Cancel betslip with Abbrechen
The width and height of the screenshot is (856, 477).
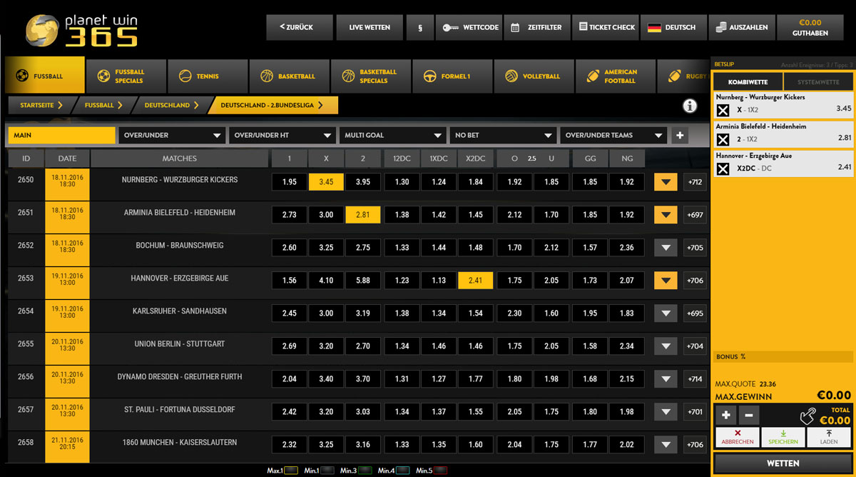coord(738,437)
